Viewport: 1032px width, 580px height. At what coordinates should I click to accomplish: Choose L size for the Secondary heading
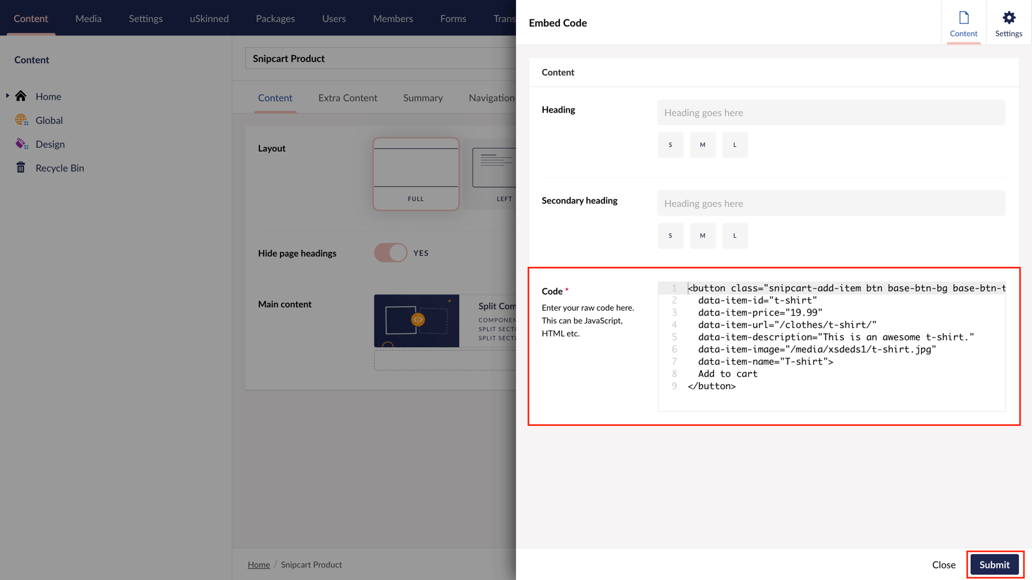tap(735, 235)
